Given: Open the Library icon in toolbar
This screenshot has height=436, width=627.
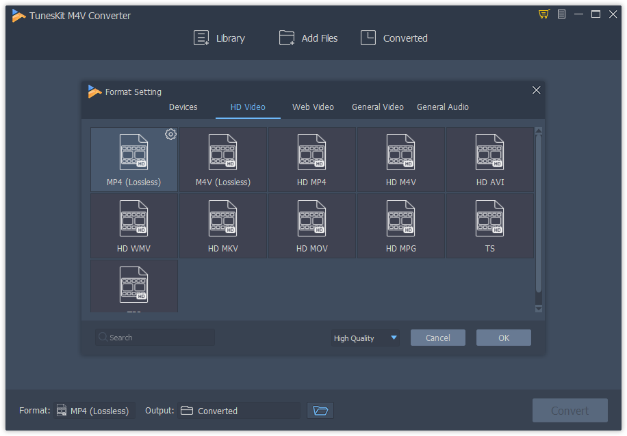Looking at the screenshot, I should (x=201, y=38).
